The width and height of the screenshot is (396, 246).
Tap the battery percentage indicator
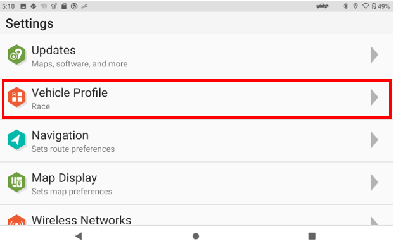(x=383, y=6)
